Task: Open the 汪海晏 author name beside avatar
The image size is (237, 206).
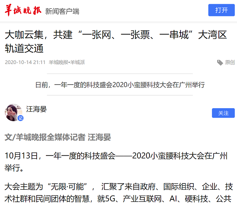Action: click(x=36, y=109)
